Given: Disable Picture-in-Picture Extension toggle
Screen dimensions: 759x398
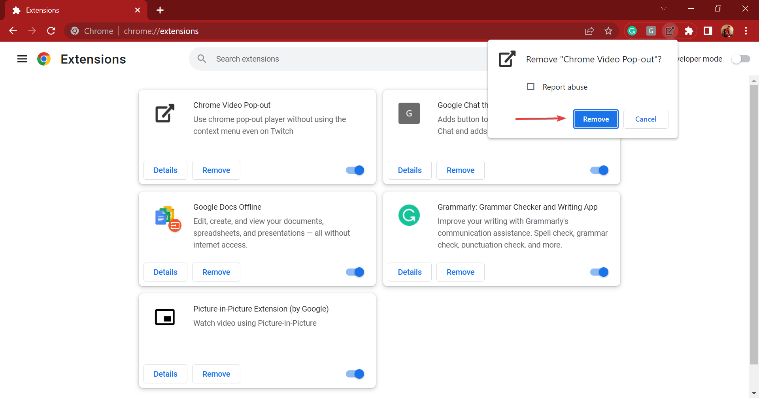Looking at the screenshot, I should point(355,374).
